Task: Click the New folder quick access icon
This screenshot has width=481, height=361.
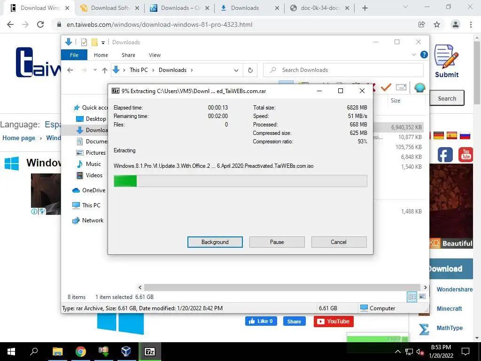Action: (x=94, y=42)
